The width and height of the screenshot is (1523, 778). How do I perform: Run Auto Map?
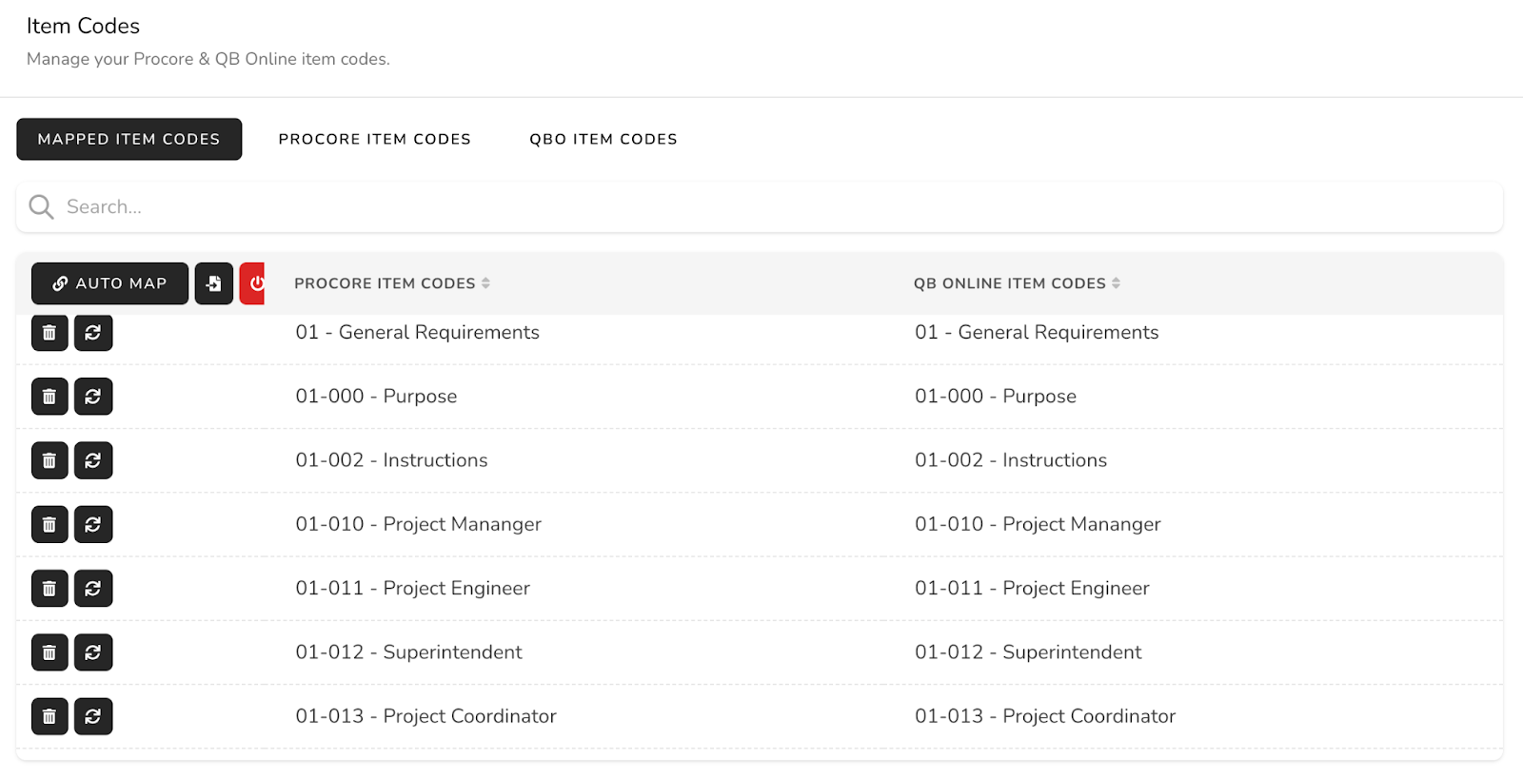[109, 283]
